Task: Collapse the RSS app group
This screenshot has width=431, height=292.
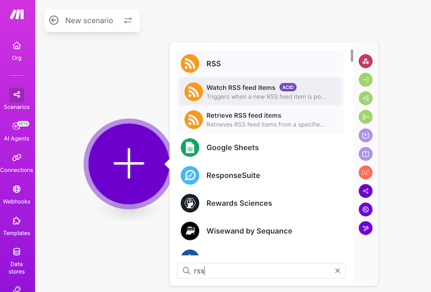Action: tap(260, 64)
